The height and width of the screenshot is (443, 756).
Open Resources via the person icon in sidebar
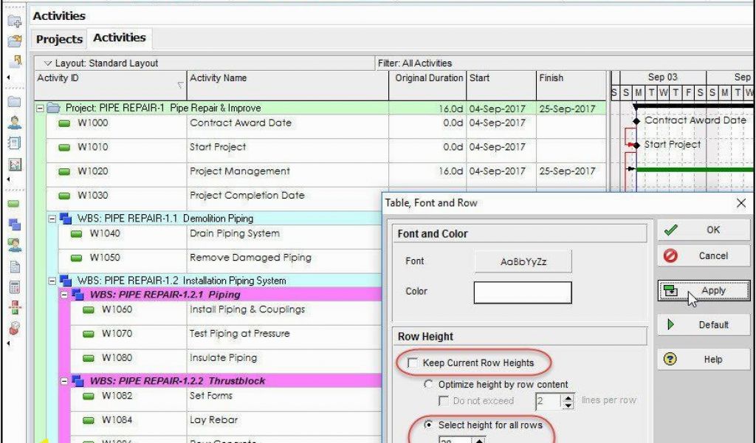click(14, 122)
